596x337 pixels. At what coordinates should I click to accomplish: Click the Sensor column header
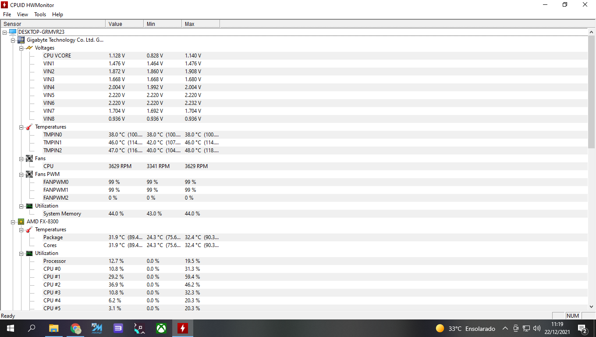pyautogui.click(x=53, y=24)
